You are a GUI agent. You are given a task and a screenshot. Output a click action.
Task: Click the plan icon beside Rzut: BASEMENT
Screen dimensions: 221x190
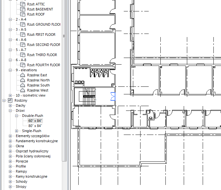(x=22, y=9)
